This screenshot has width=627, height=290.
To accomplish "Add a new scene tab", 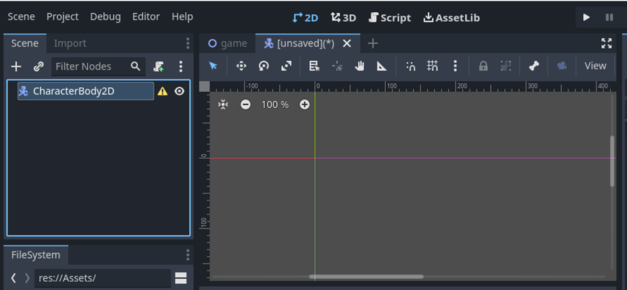I will (x=373, y=43).
